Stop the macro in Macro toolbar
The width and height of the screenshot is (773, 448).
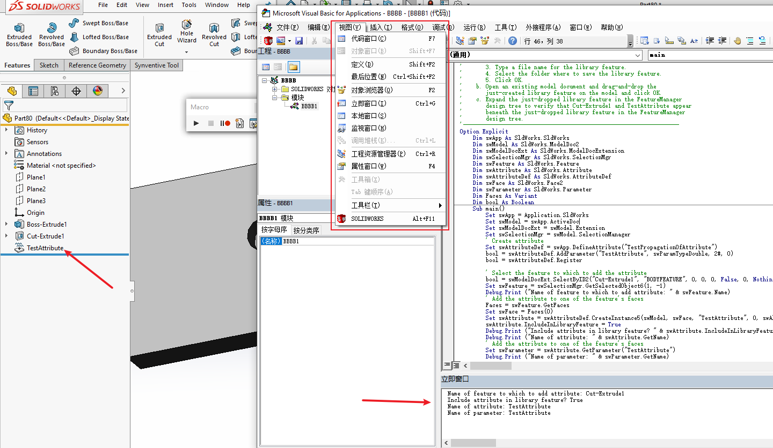[211, 123]
